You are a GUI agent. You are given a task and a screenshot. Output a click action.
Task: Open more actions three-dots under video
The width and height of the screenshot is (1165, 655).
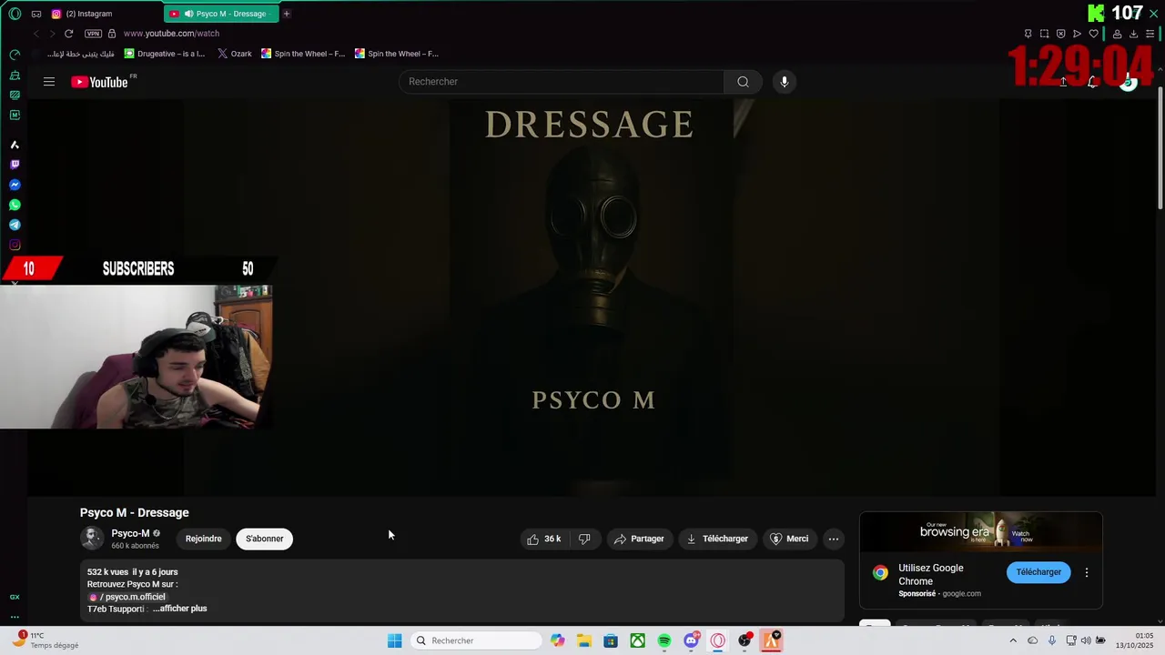click(834, 539)
